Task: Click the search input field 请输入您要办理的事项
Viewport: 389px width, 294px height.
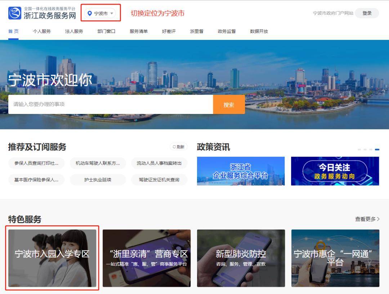Action: pos(111,105)
